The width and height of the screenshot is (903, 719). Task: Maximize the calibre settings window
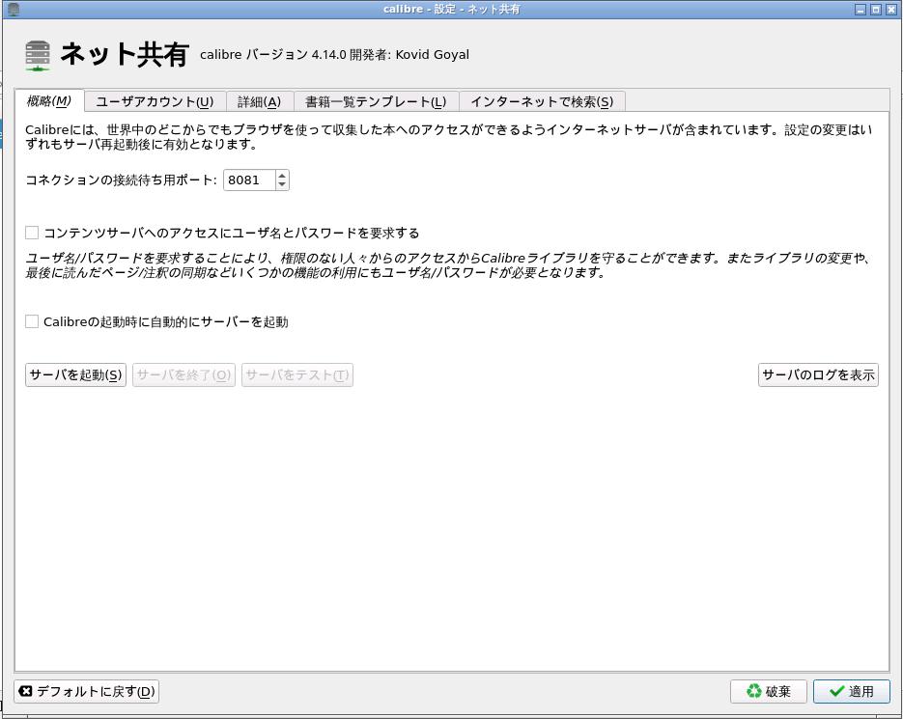click(875, 10)
